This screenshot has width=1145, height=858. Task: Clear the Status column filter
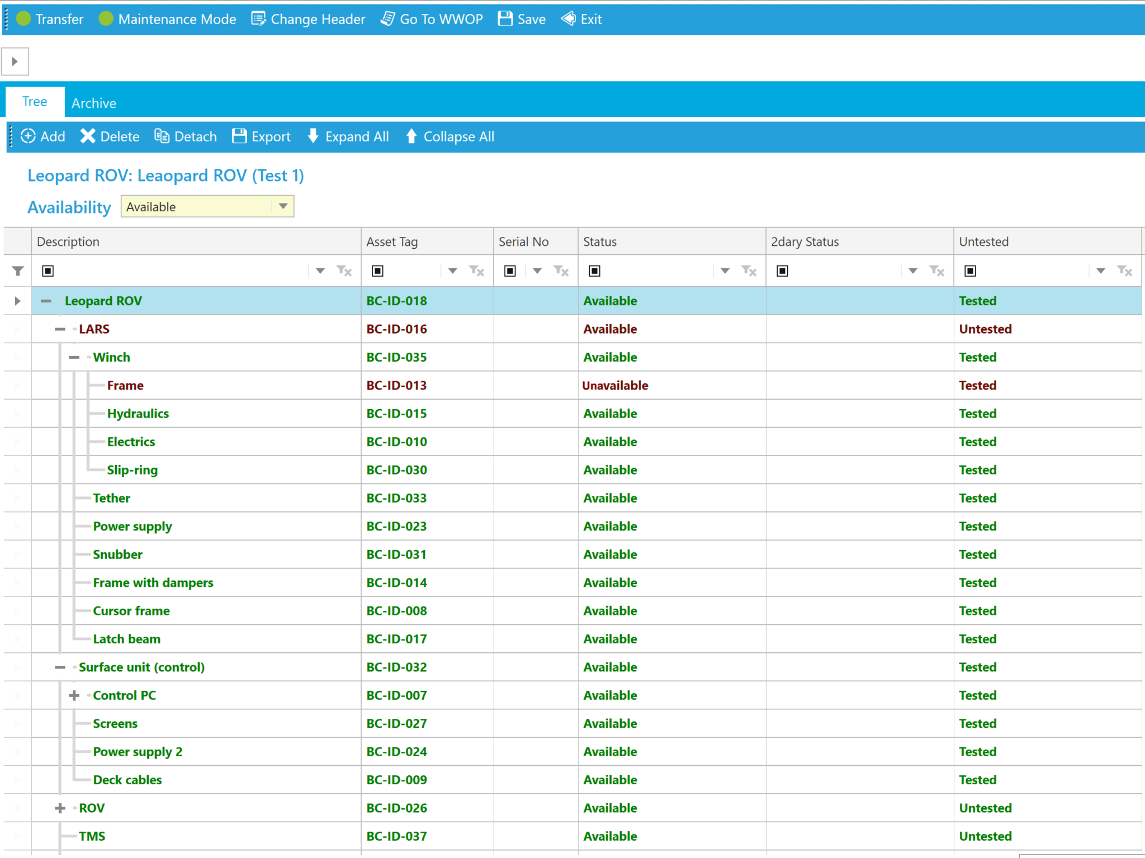pos(749,271)
